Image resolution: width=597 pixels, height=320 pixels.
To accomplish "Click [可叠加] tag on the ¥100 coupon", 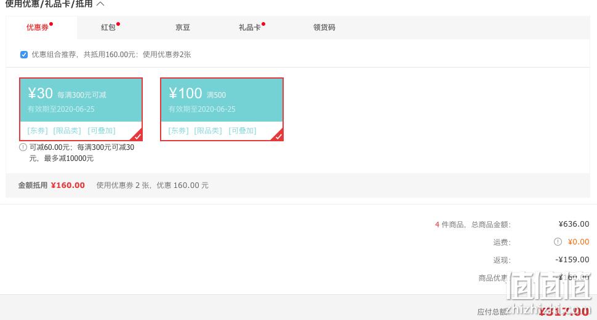I will (242, 131).
